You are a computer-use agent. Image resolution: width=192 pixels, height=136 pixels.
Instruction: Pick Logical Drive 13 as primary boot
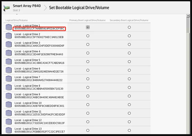(88, 131)
